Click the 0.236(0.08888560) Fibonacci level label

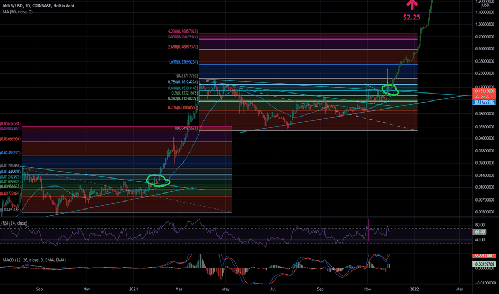point(183,108)
